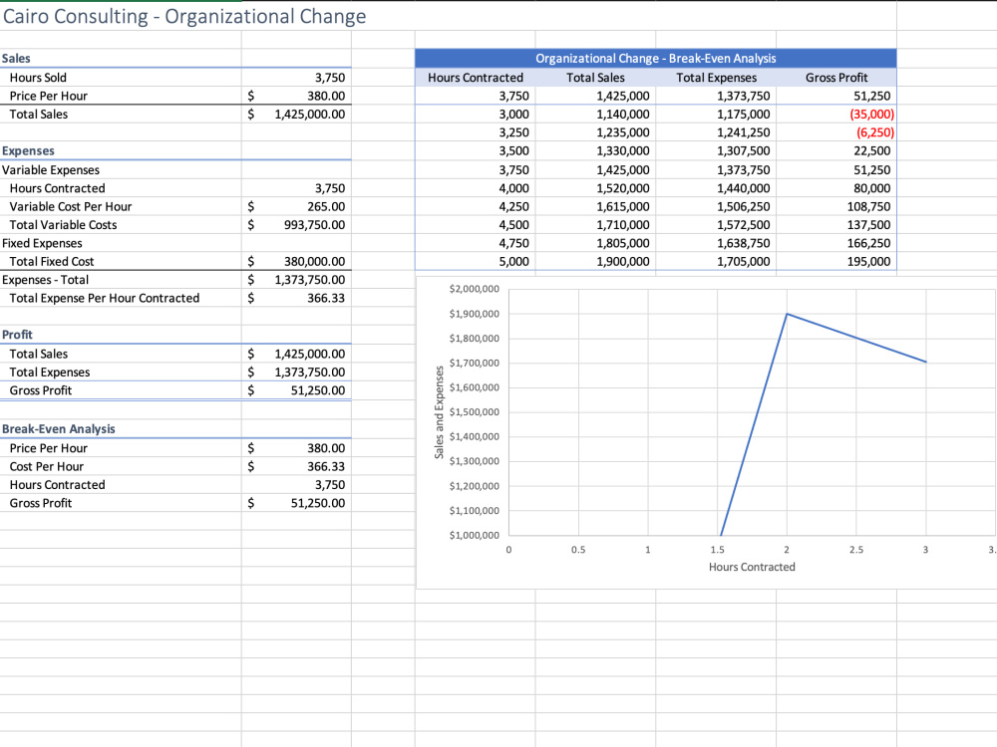Click the $2,000,000 axis label in chart
Image resolution: width=997 pixels, height=747 pixels.
(x=475, y=289)
